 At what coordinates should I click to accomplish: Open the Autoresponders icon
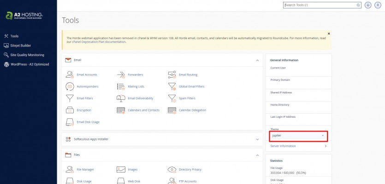point(70,86)
